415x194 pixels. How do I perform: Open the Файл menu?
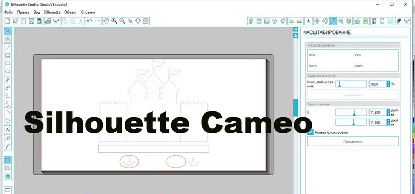tap(9, 12)
